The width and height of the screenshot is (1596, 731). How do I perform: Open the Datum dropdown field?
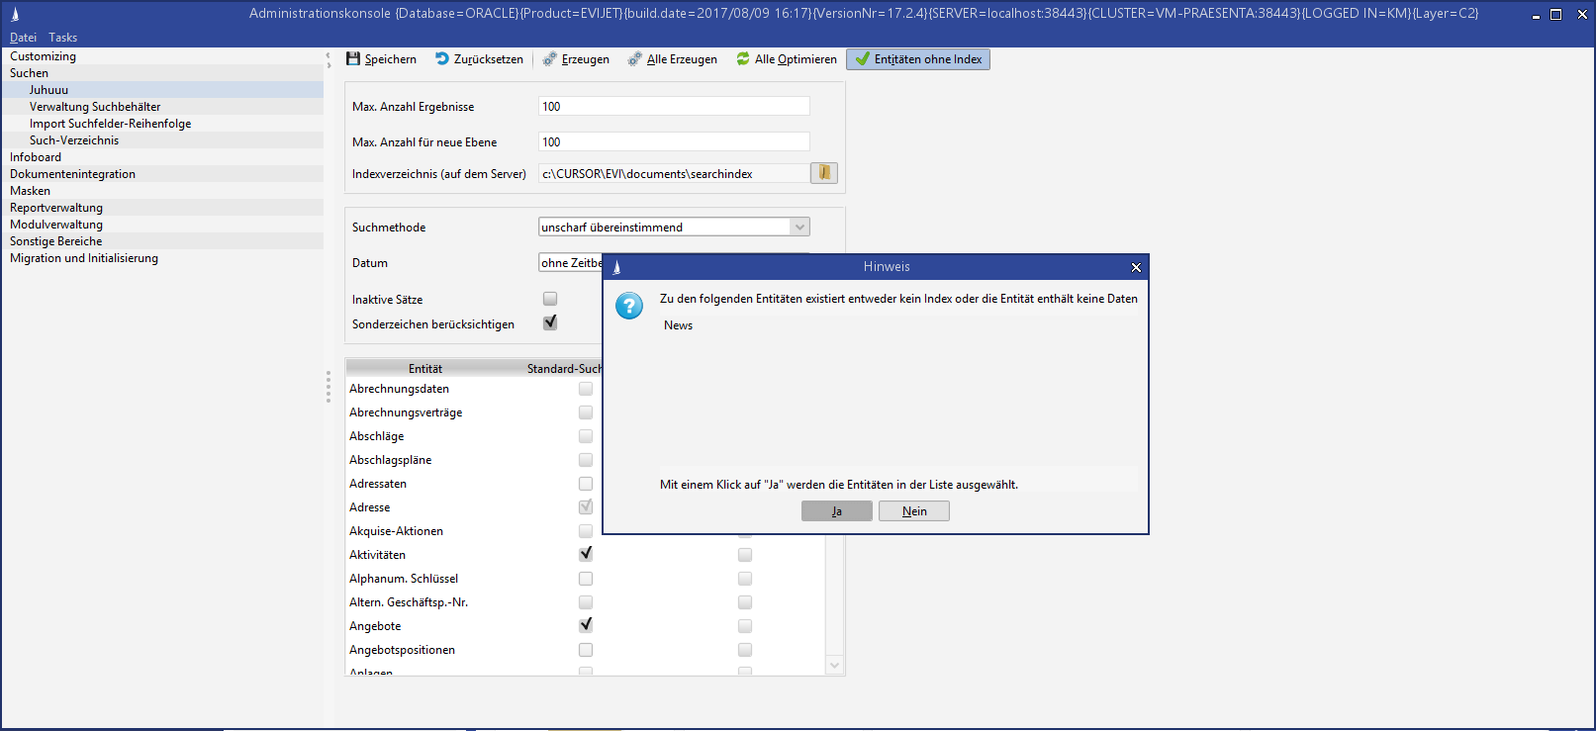coord(571,263)
